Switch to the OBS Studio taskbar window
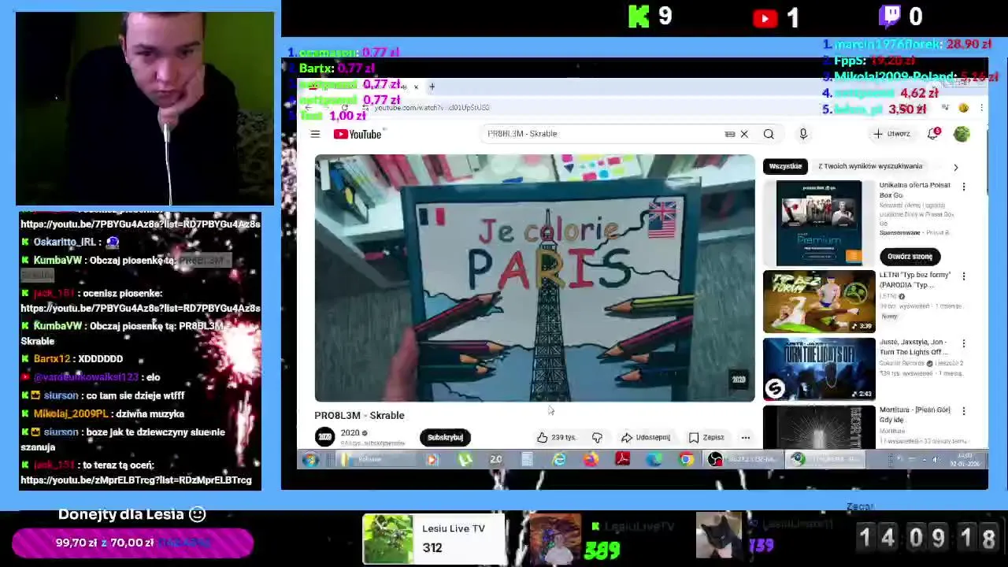This screenshot has height=567, width=1008. (743, 460)
